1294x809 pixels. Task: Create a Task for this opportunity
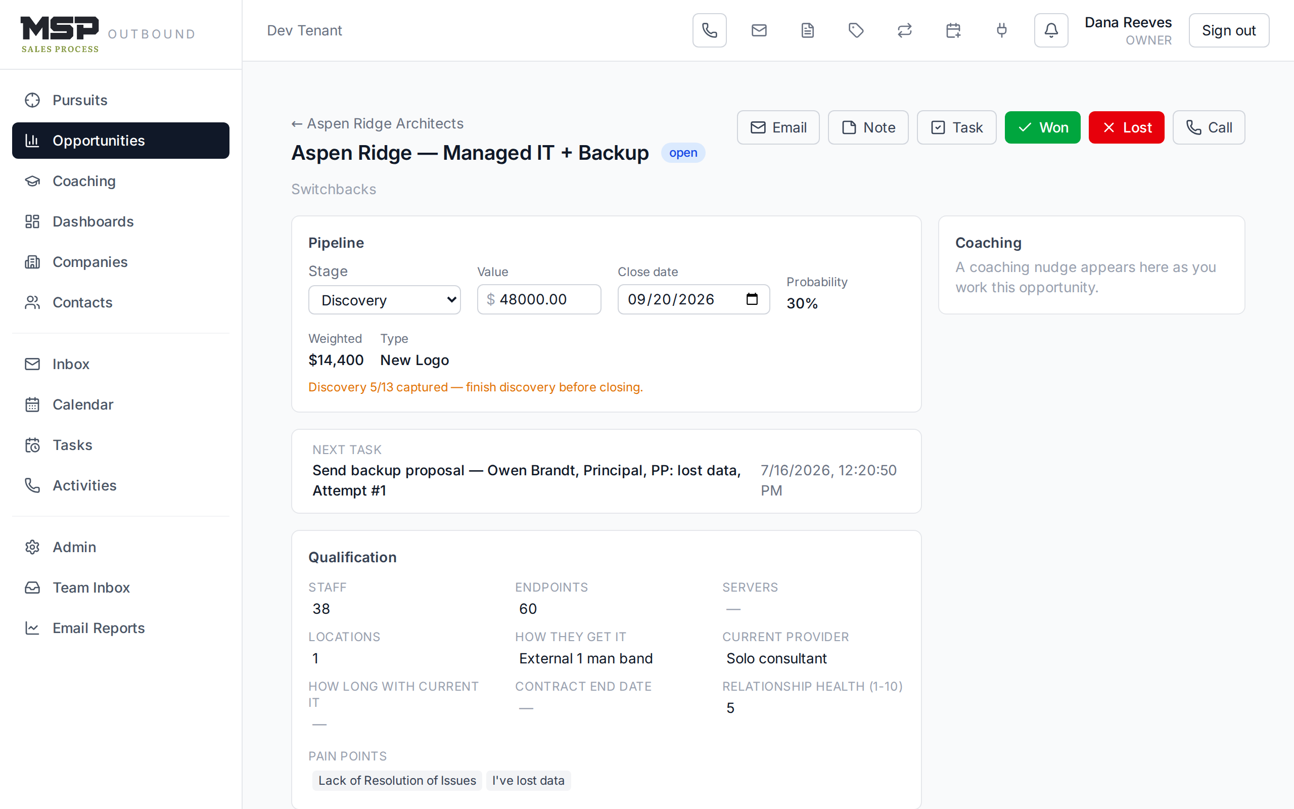(x=956, y=127)
